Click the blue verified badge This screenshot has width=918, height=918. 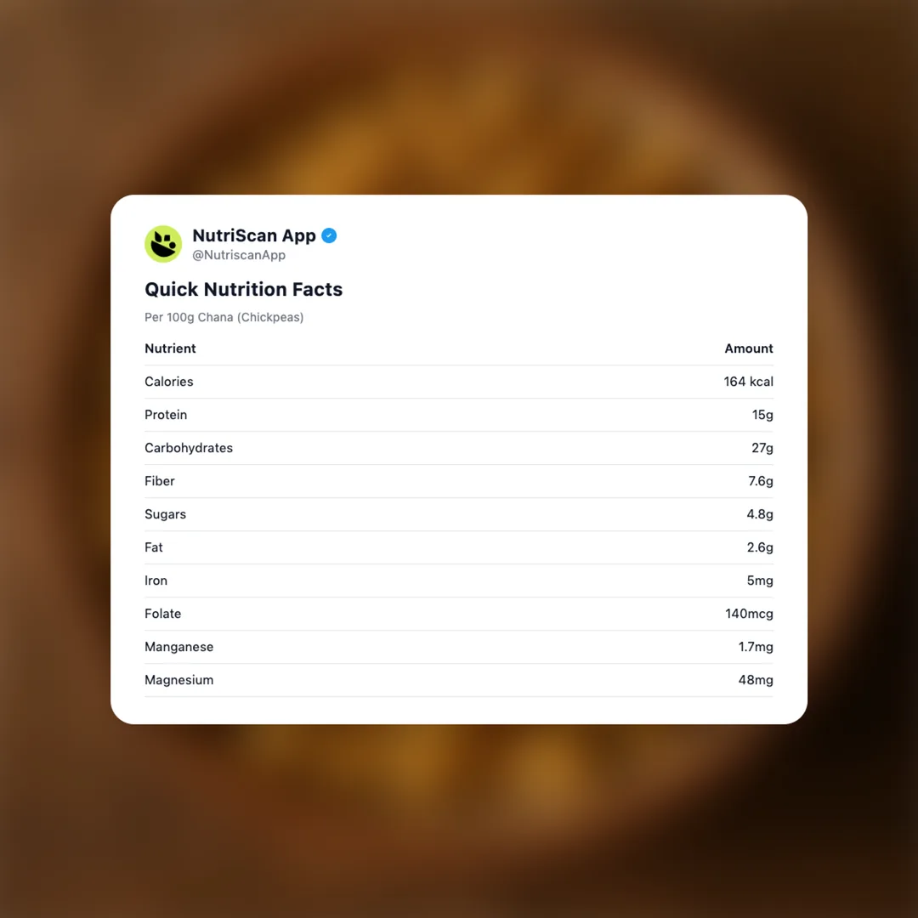[x=329, y=235]
